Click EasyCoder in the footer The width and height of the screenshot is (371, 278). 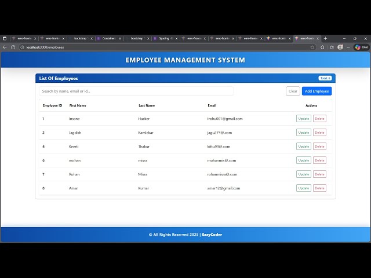(x=212, y=235)
